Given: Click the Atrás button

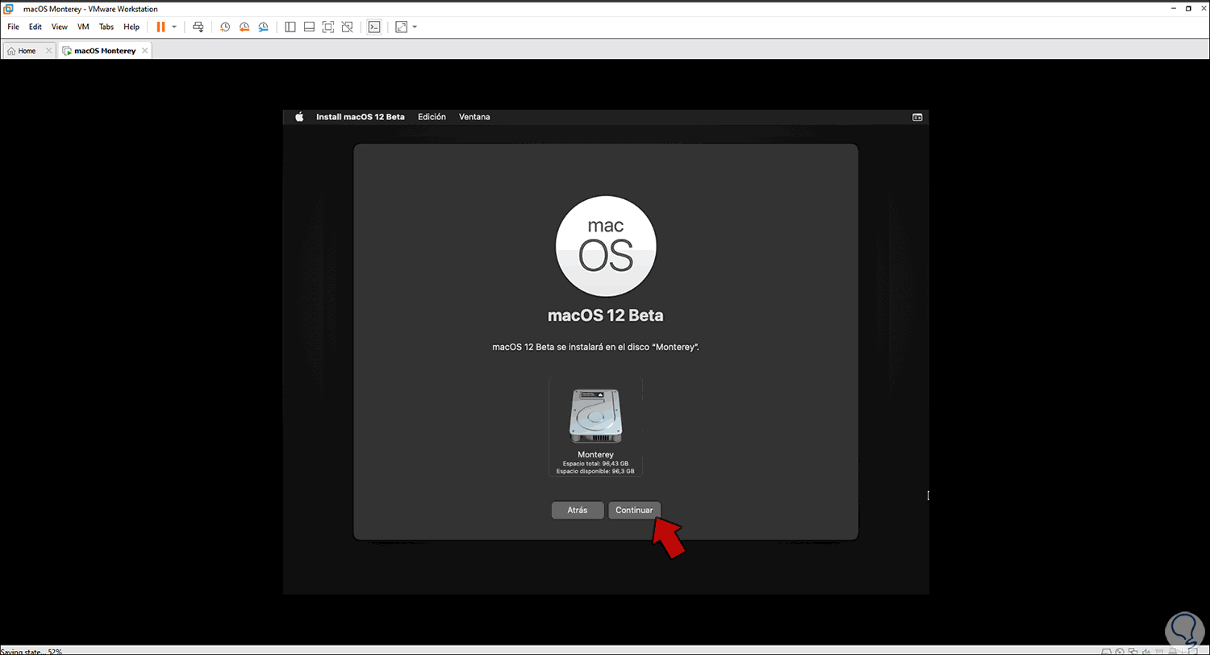Looking at the screenshot, I should point(578,511).
